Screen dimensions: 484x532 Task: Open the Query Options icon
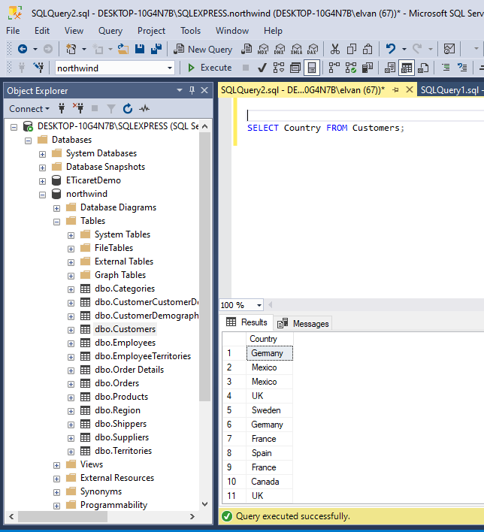[x=295, y=68]
